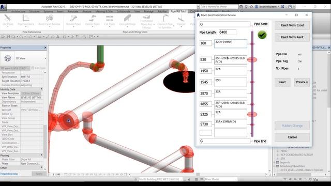
Task: Toggle the Perspective checkbox in Properties
Action: pos(22,72)
